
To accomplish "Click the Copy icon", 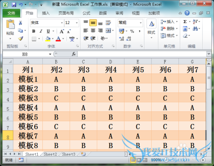I will (20, 30).
